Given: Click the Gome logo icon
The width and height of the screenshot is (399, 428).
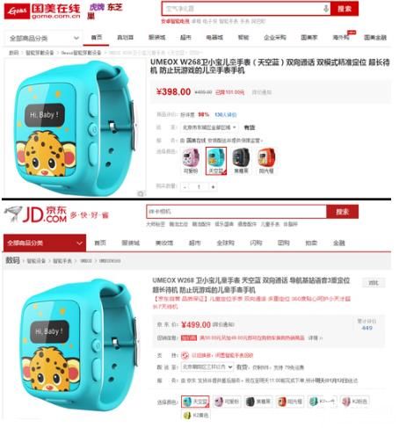Looking at the screenshot, I should pyautogui.click(x=17, y=11).
